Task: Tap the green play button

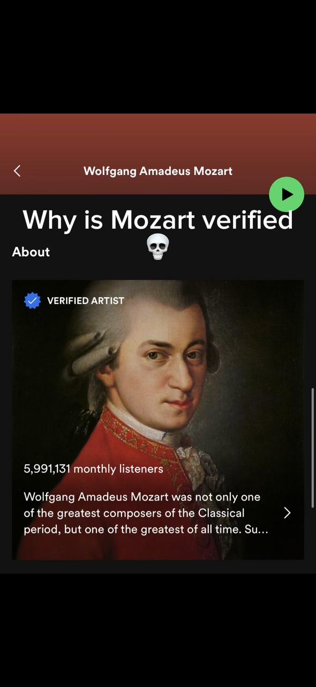Action: 287,194
